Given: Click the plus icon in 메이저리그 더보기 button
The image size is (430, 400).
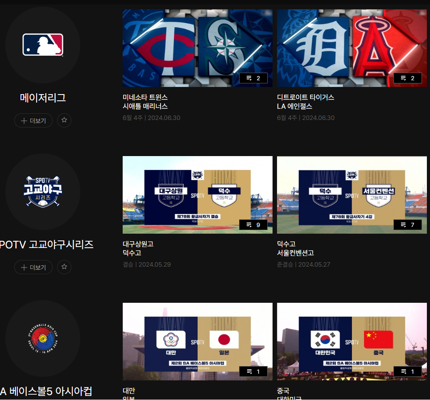Looking at the screenshot, I should 25,120.
